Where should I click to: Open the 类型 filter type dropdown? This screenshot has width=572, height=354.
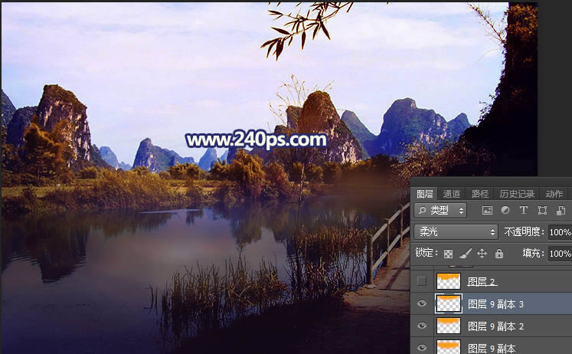coord(440,211)
